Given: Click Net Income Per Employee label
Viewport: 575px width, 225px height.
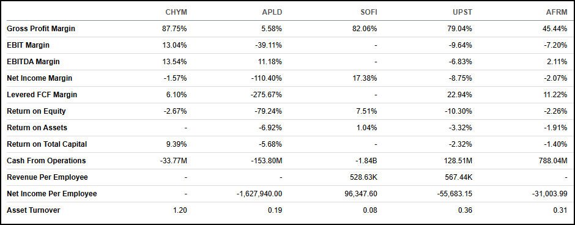Looking at the screenshot, I should click(x=52, y=193).
